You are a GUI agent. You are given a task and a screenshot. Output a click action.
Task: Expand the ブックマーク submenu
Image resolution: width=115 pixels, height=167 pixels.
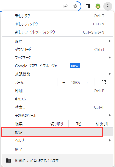58,58
